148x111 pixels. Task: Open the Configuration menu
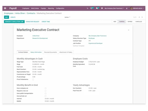pyautogui.click(x=60, y=8)
